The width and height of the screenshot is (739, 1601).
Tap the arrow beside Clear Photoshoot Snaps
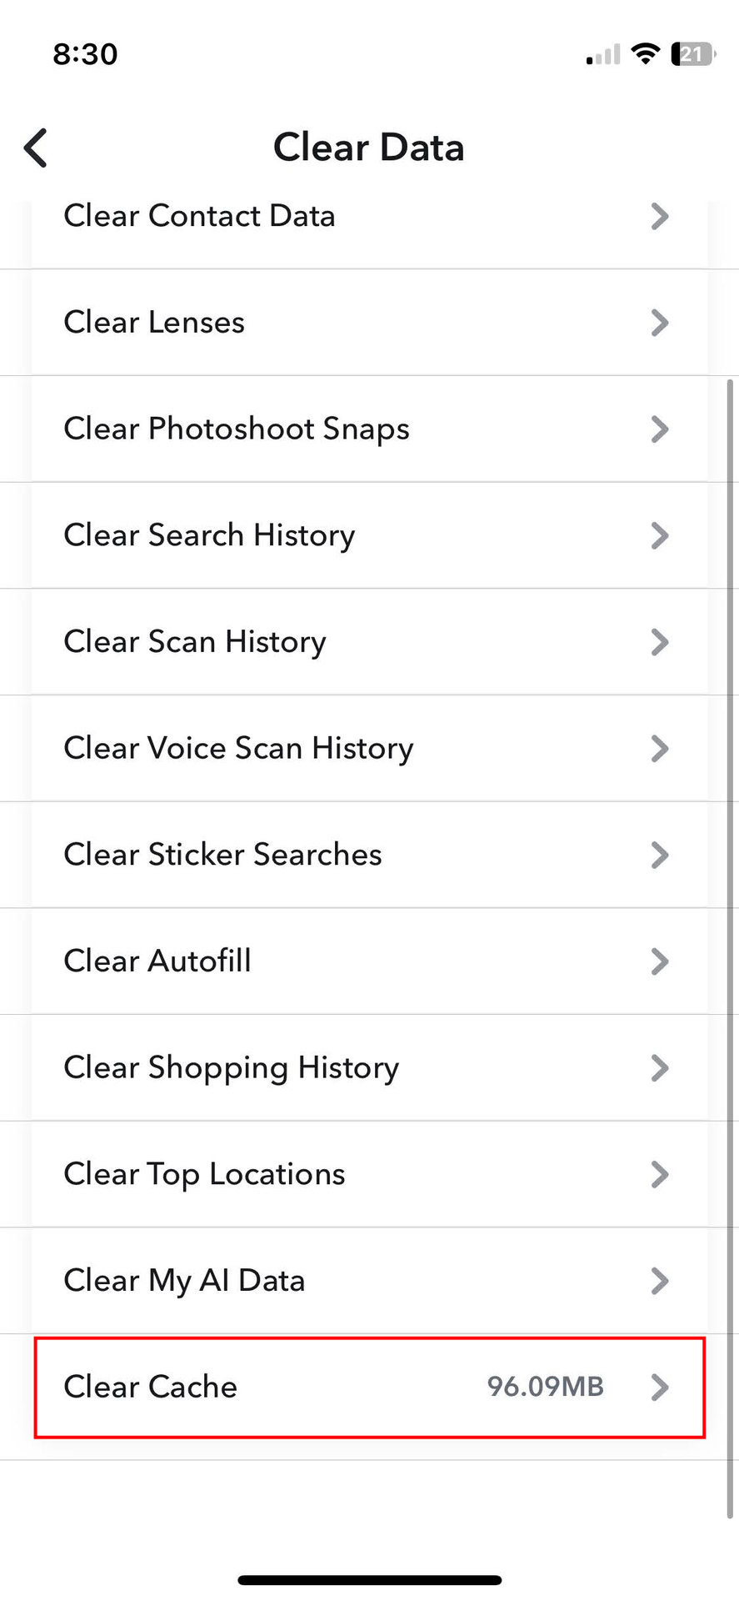coord(659,429)
